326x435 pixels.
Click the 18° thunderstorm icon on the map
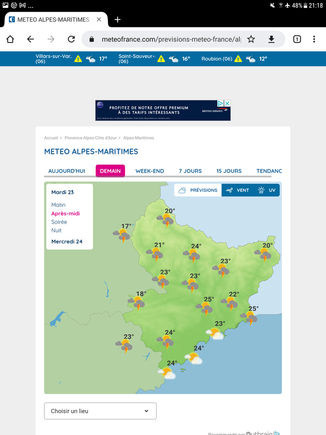click(x=136, y=303)
